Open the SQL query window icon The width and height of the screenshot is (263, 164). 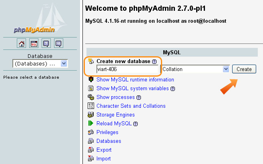point(34,43)
